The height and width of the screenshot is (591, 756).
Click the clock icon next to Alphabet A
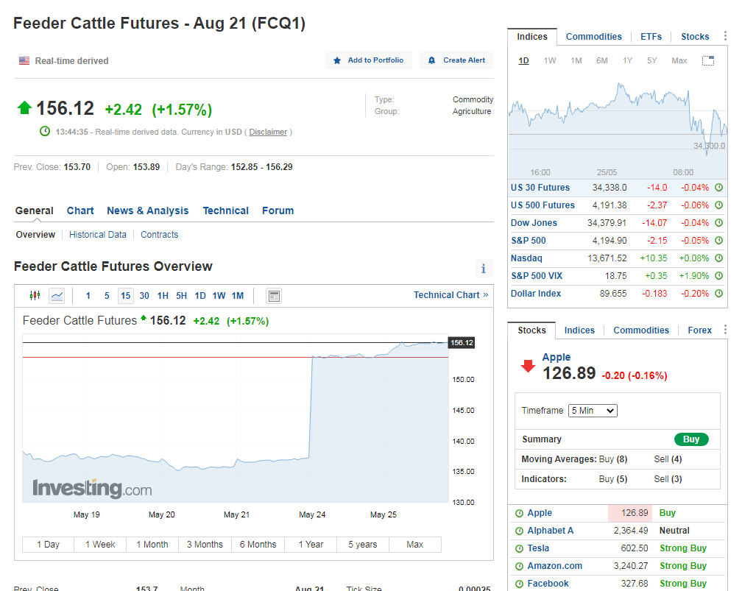coord(519,531)
